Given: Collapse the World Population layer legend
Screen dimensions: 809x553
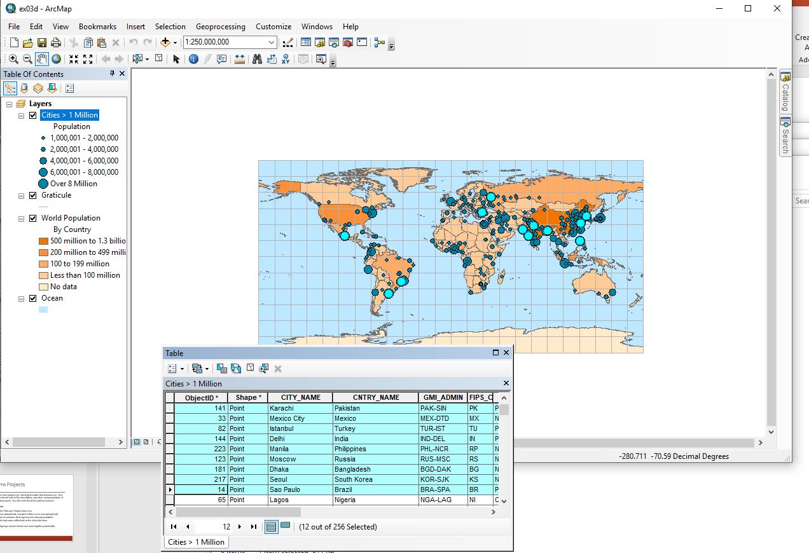Looking at the screenshot, I should (x=21, y=218).
